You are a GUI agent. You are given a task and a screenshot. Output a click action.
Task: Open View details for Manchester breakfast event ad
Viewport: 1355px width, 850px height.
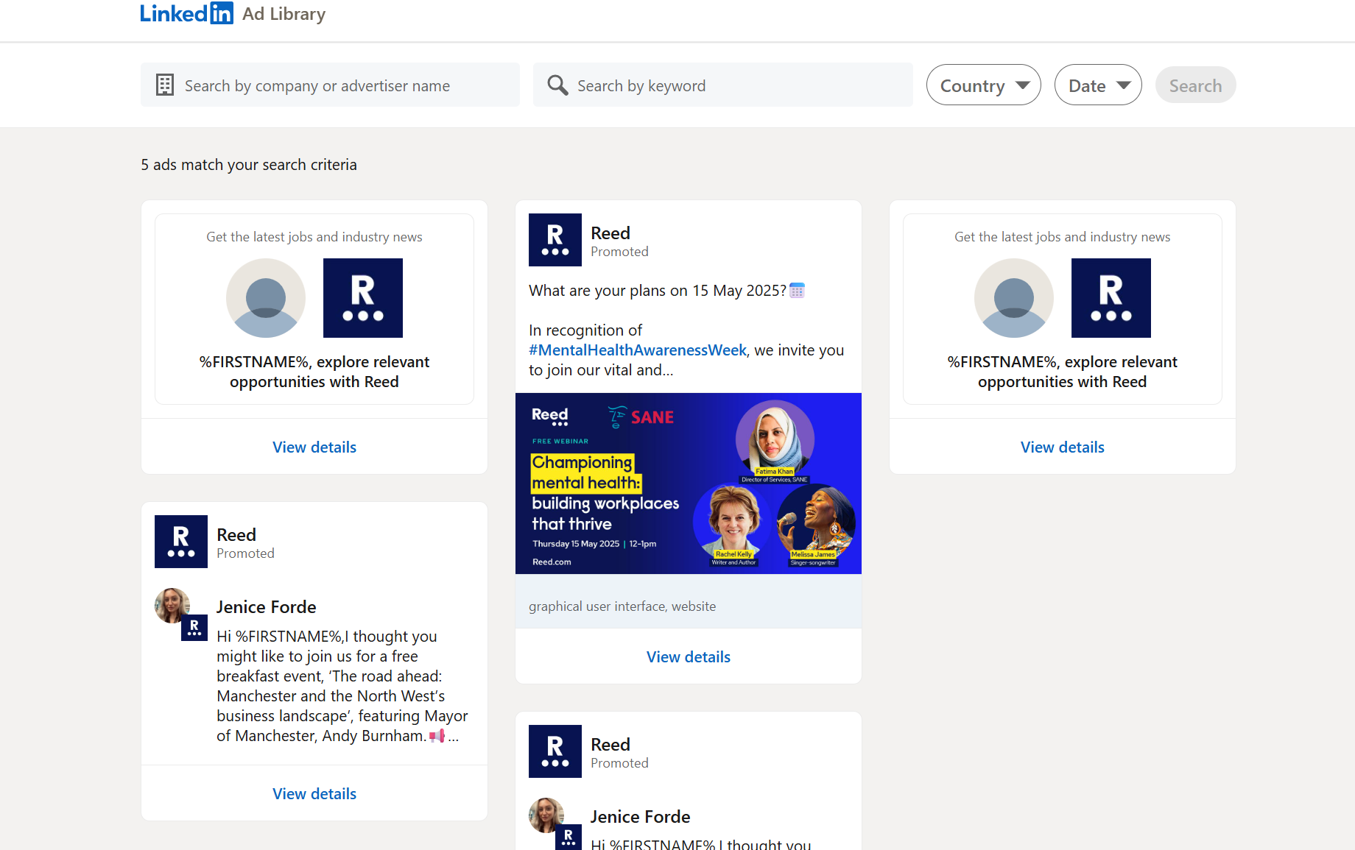tap(314, 794)
